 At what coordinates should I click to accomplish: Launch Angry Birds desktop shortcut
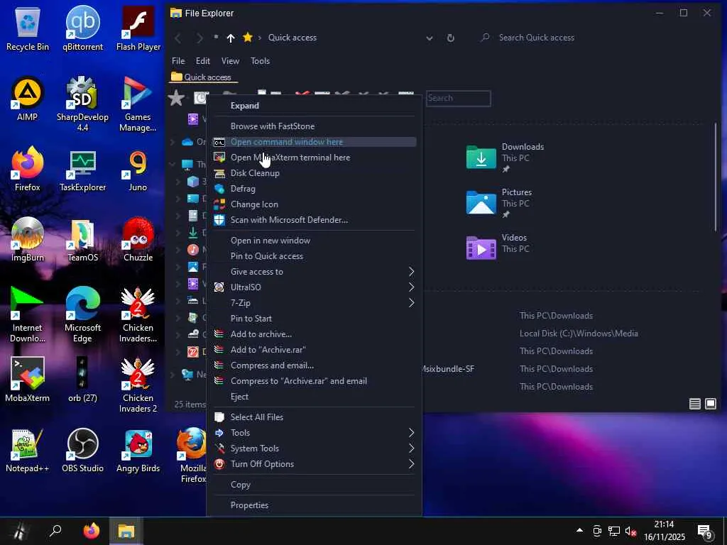(138, 451)
